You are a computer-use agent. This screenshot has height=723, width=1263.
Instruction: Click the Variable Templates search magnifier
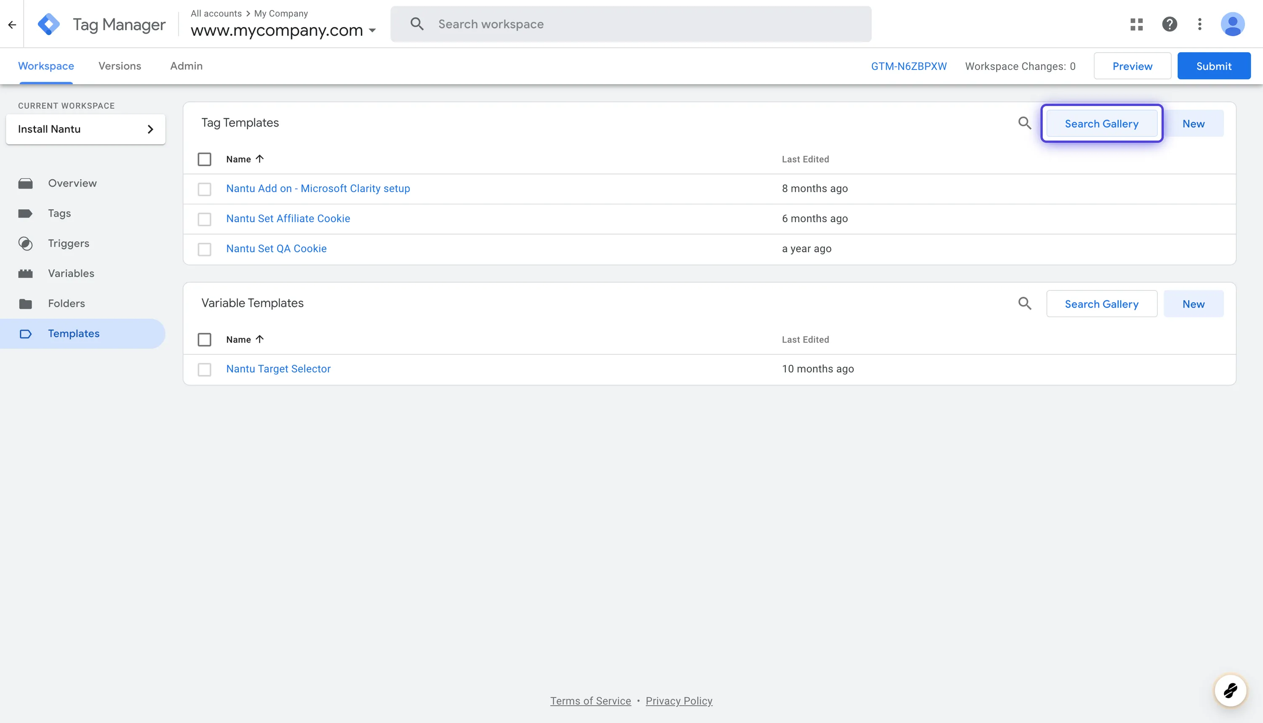[1024, 303]
